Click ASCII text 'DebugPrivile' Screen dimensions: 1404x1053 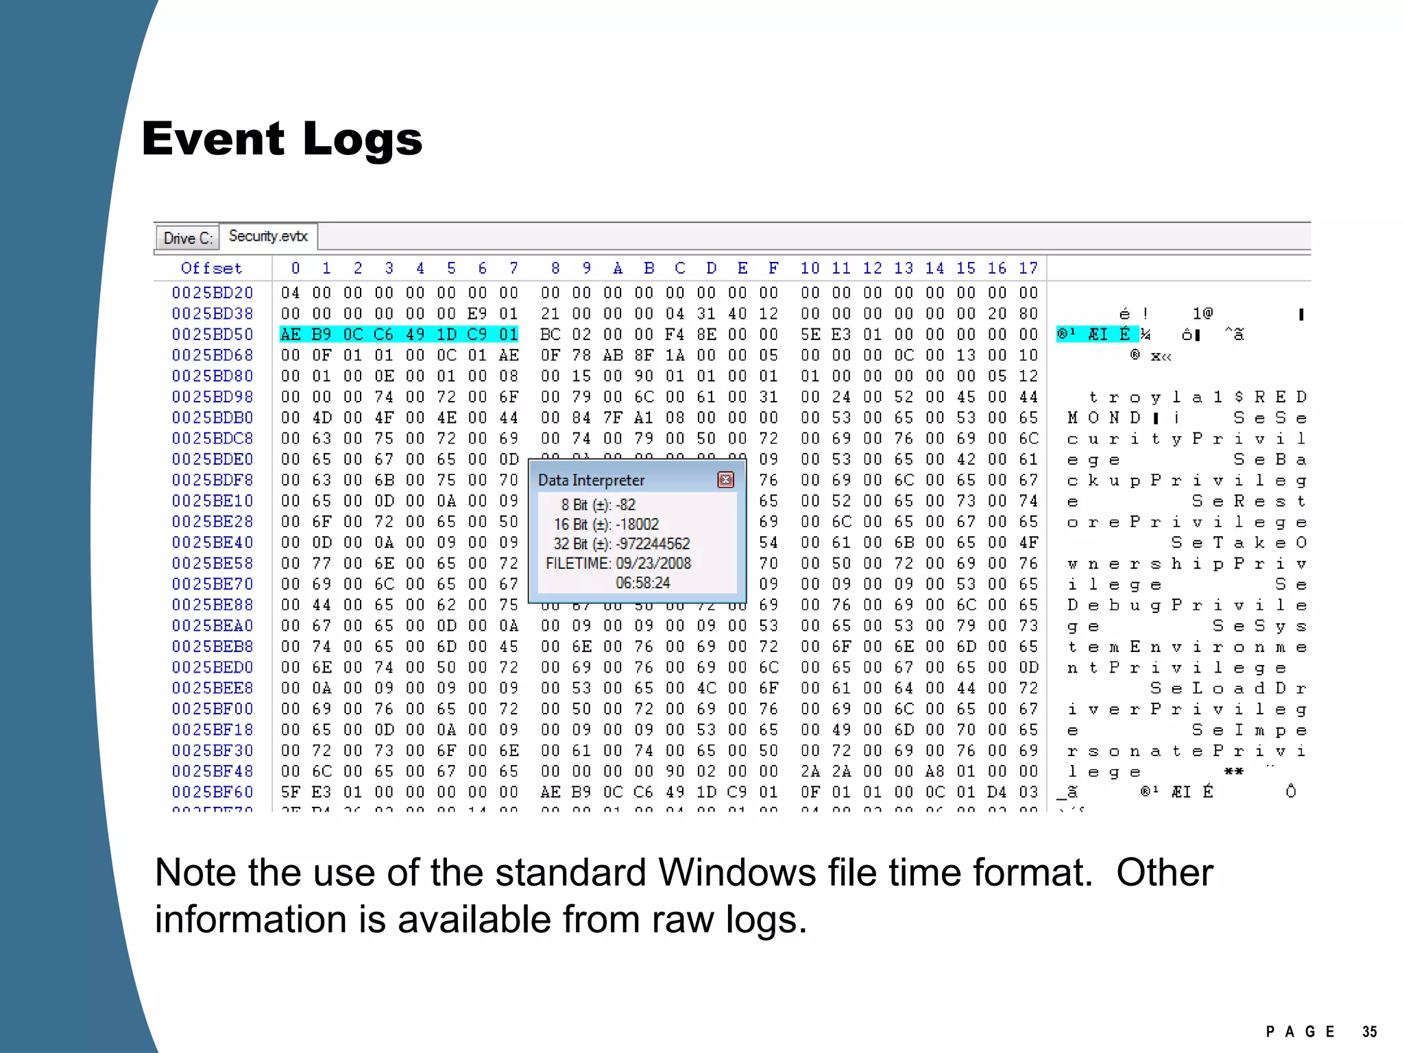1187,605
